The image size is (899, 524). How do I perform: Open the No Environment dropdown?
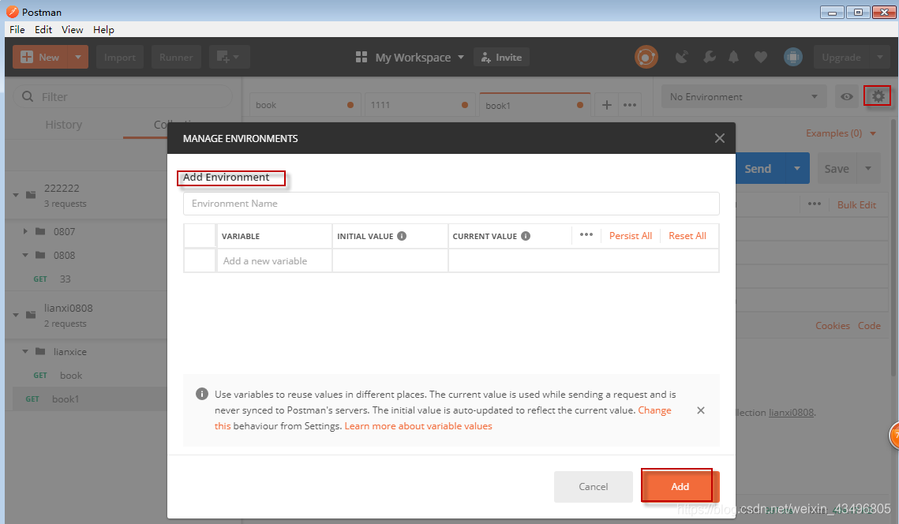pos(744,96)
